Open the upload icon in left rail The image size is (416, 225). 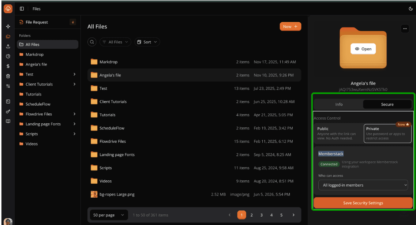tap(8, 46)
